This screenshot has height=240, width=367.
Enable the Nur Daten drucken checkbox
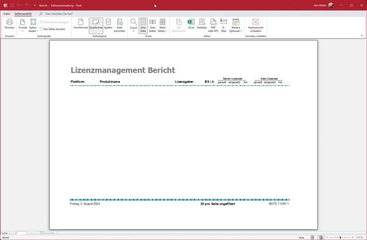41,29
